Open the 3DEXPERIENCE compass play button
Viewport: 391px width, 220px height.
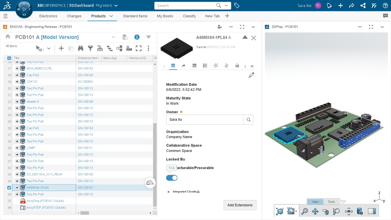click(x=24, y=9)
